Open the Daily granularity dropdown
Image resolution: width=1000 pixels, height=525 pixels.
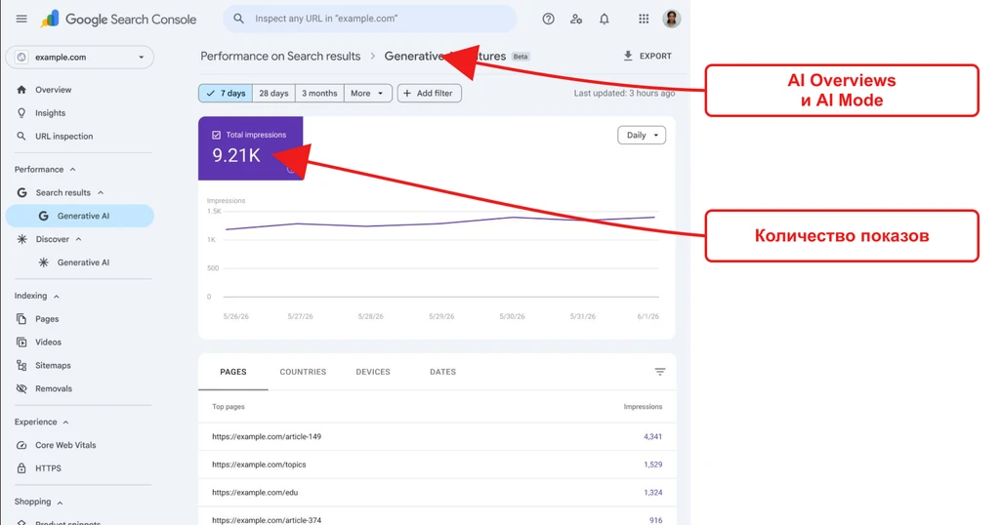[x=642, y=135]
